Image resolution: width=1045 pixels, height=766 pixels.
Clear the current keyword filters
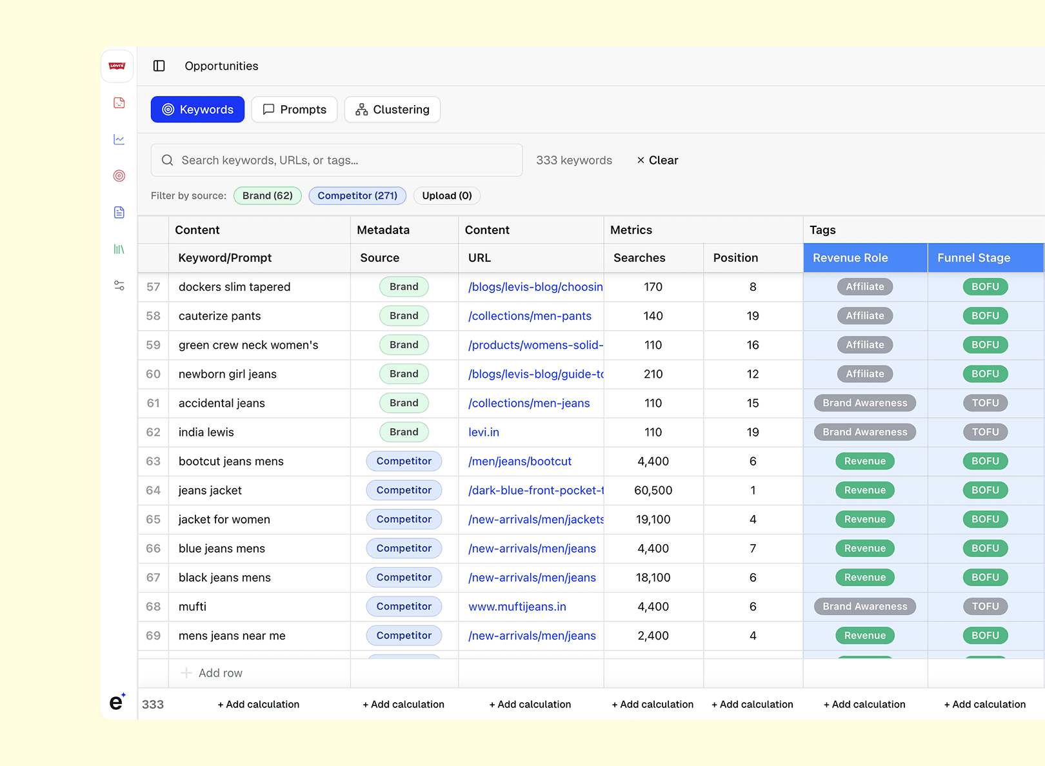pyautogui.click(x=657, y=161)
